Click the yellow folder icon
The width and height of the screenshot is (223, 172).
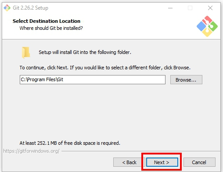[26, 53]
